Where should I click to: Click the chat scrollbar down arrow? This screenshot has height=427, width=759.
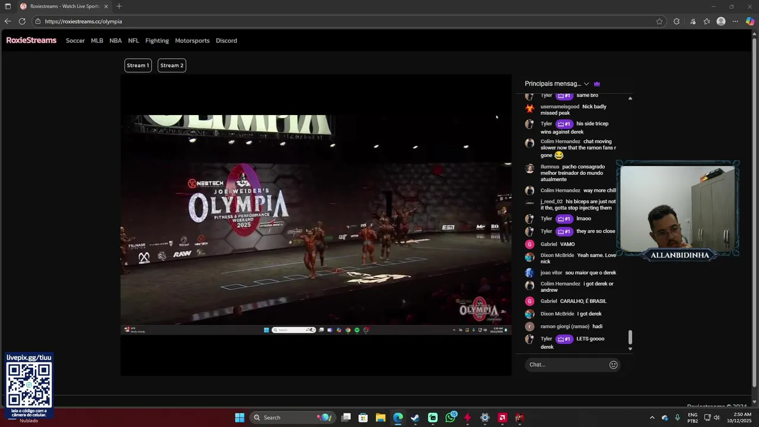point(630,349)
